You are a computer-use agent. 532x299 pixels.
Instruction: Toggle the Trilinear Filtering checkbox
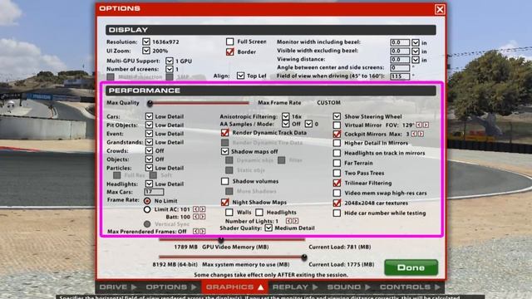click(337, 183)
